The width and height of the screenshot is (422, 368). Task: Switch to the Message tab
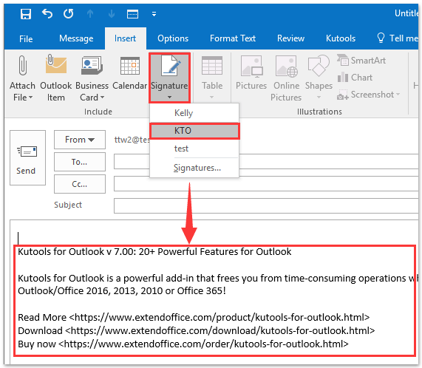(x=76, y=38)
